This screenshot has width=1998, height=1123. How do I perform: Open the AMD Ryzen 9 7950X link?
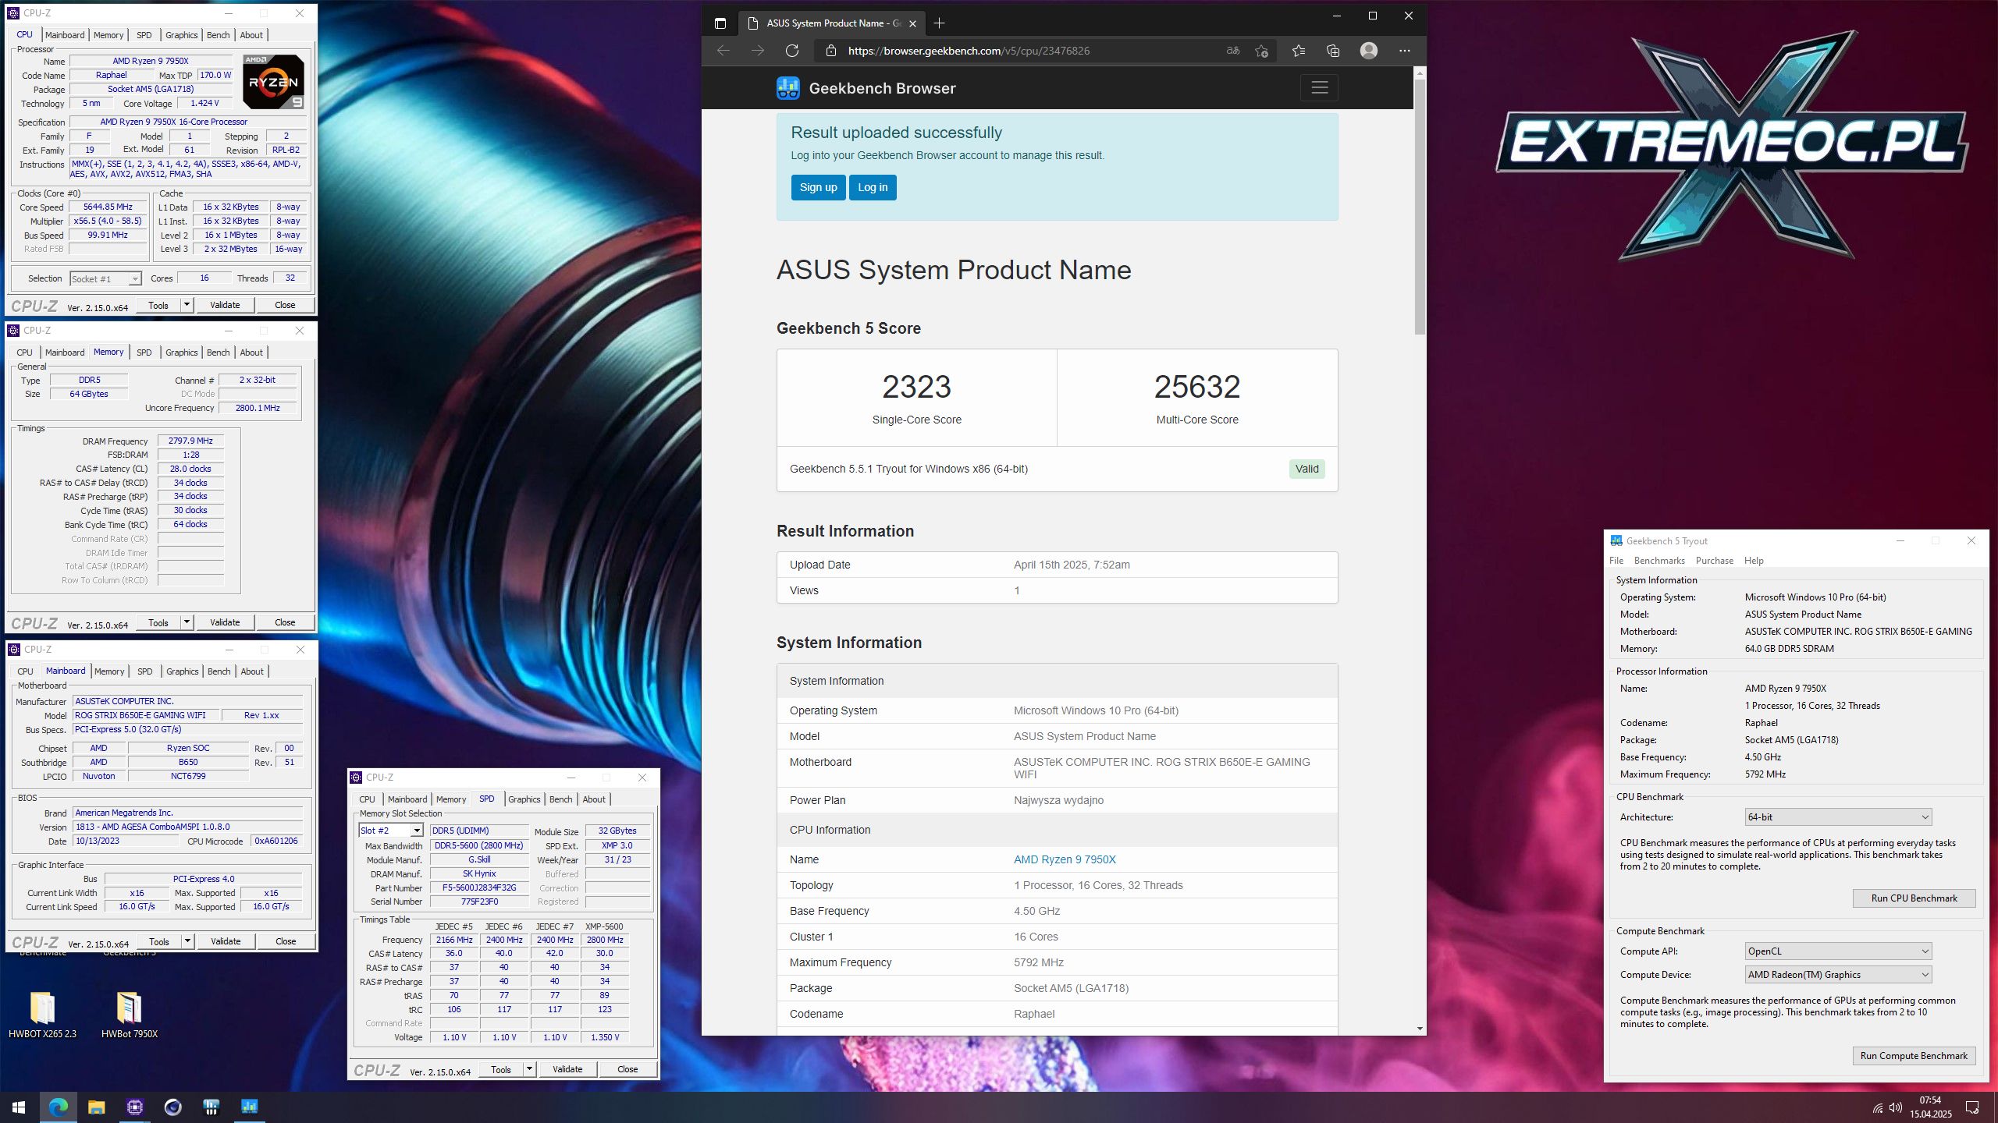(1065, 859)
